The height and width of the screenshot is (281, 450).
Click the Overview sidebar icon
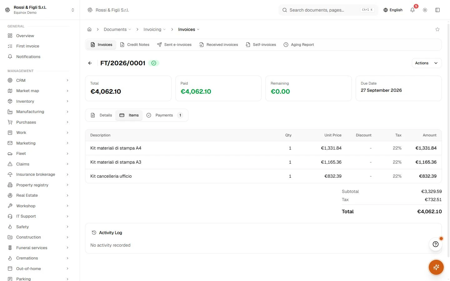pyautogui.click(x=10, y=36)
